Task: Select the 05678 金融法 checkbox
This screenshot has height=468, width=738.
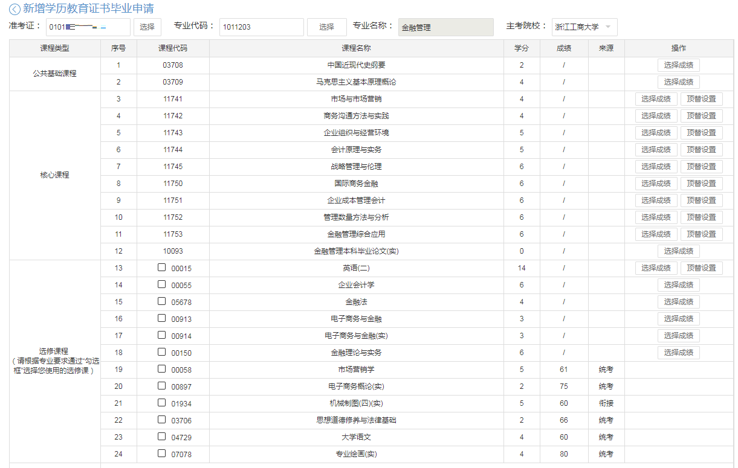Action: [161, 301]
